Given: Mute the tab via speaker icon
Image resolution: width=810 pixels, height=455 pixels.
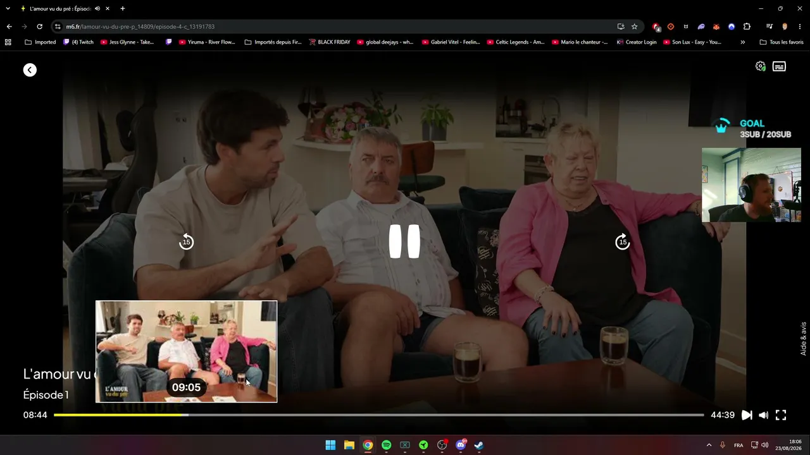Looking at the screenshot, I should [x=97, y=9].
